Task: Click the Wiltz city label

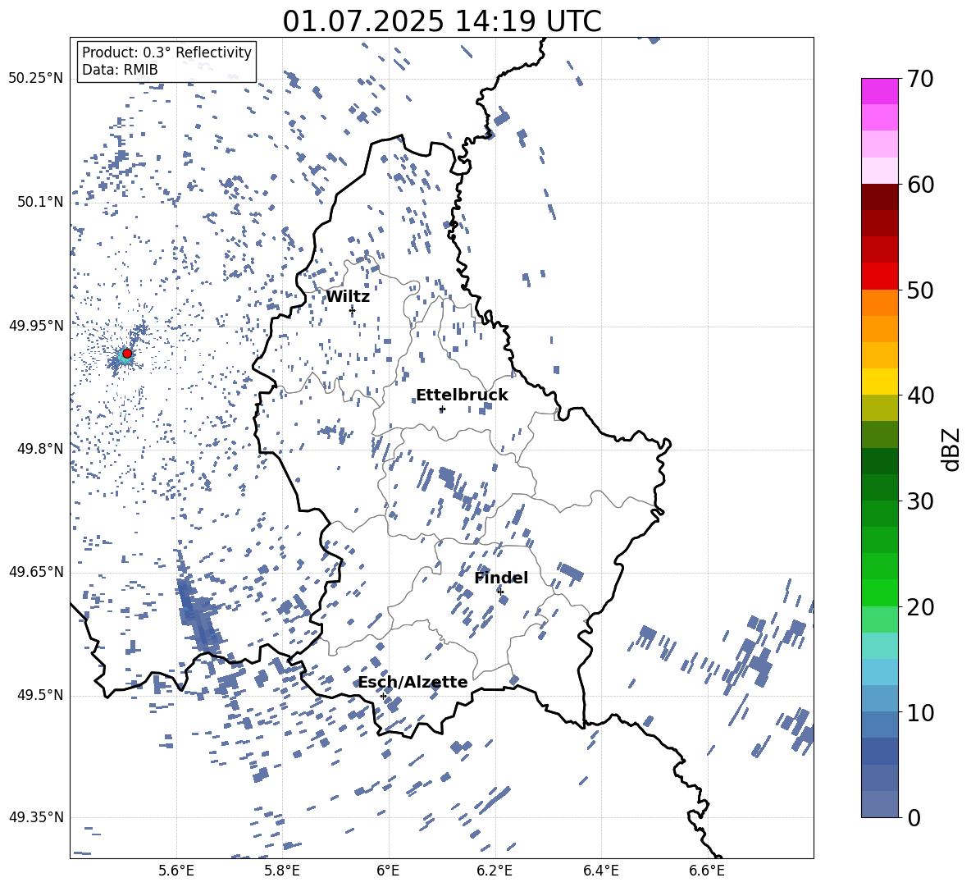Action: coord(348,297)
